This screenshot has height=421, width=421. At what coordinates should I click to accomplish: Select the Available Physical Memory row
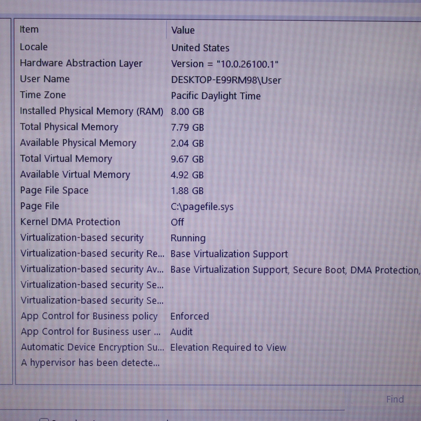pos(78,143)
